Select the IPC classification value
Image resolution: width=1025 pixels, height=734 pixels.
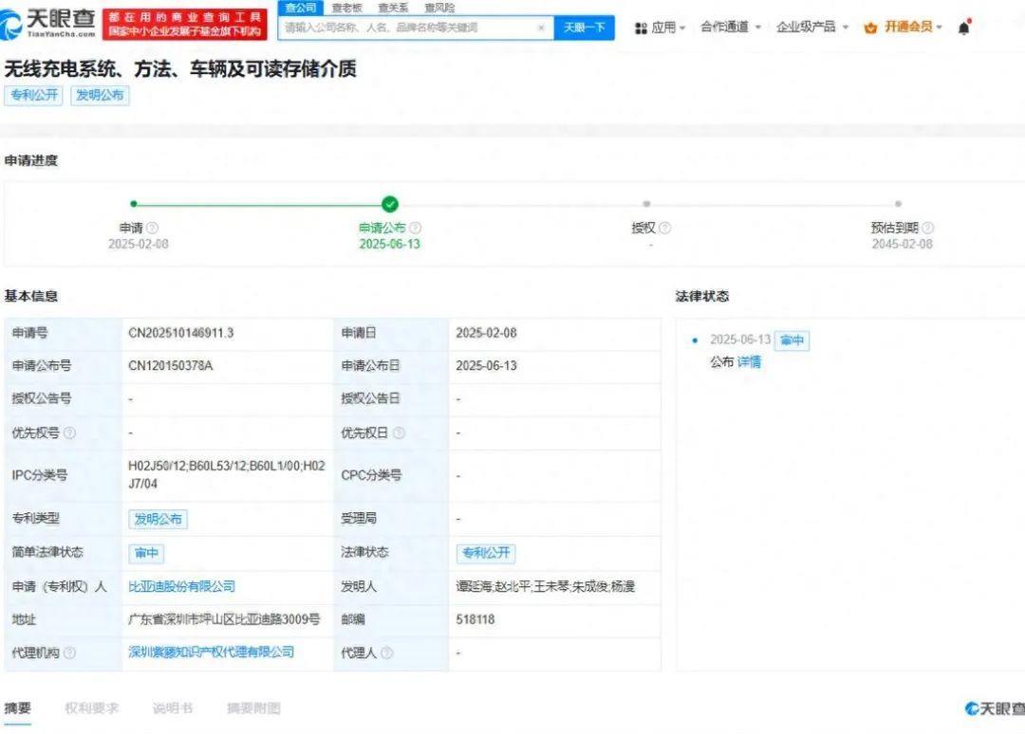click(x=226, y=475)
